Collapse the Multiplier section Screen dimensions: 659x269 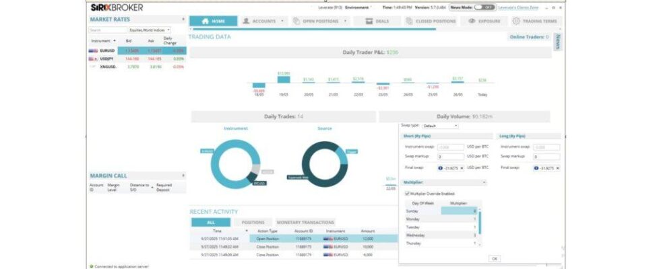pyautogui.click(x=483, y=182)
